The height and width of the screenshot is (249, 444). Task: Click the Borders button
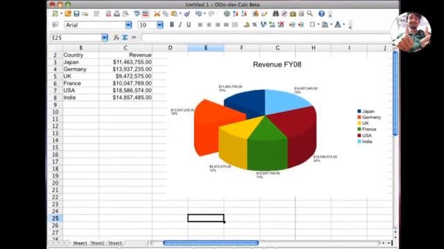click(x=312, y=25)
